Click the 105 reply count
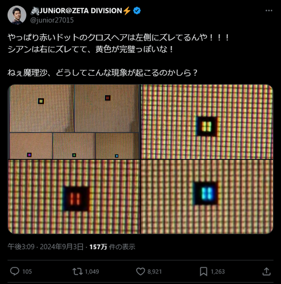Screen dimensions: 281x284 [x=27, y=272]
